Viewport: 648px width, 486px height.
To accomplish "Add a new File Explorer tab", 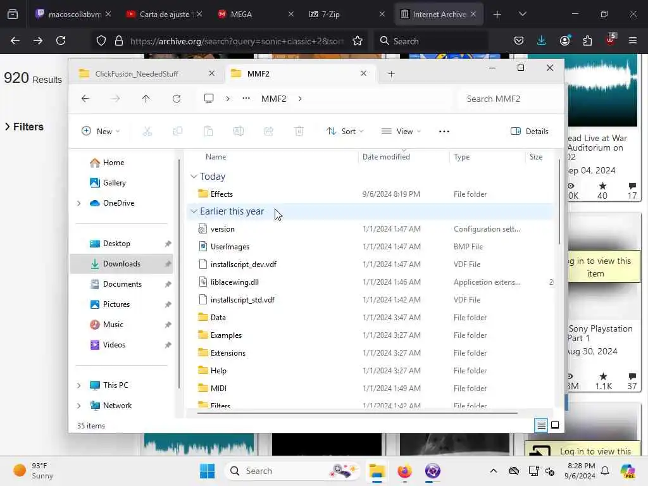I will click(x=391, y=74).
